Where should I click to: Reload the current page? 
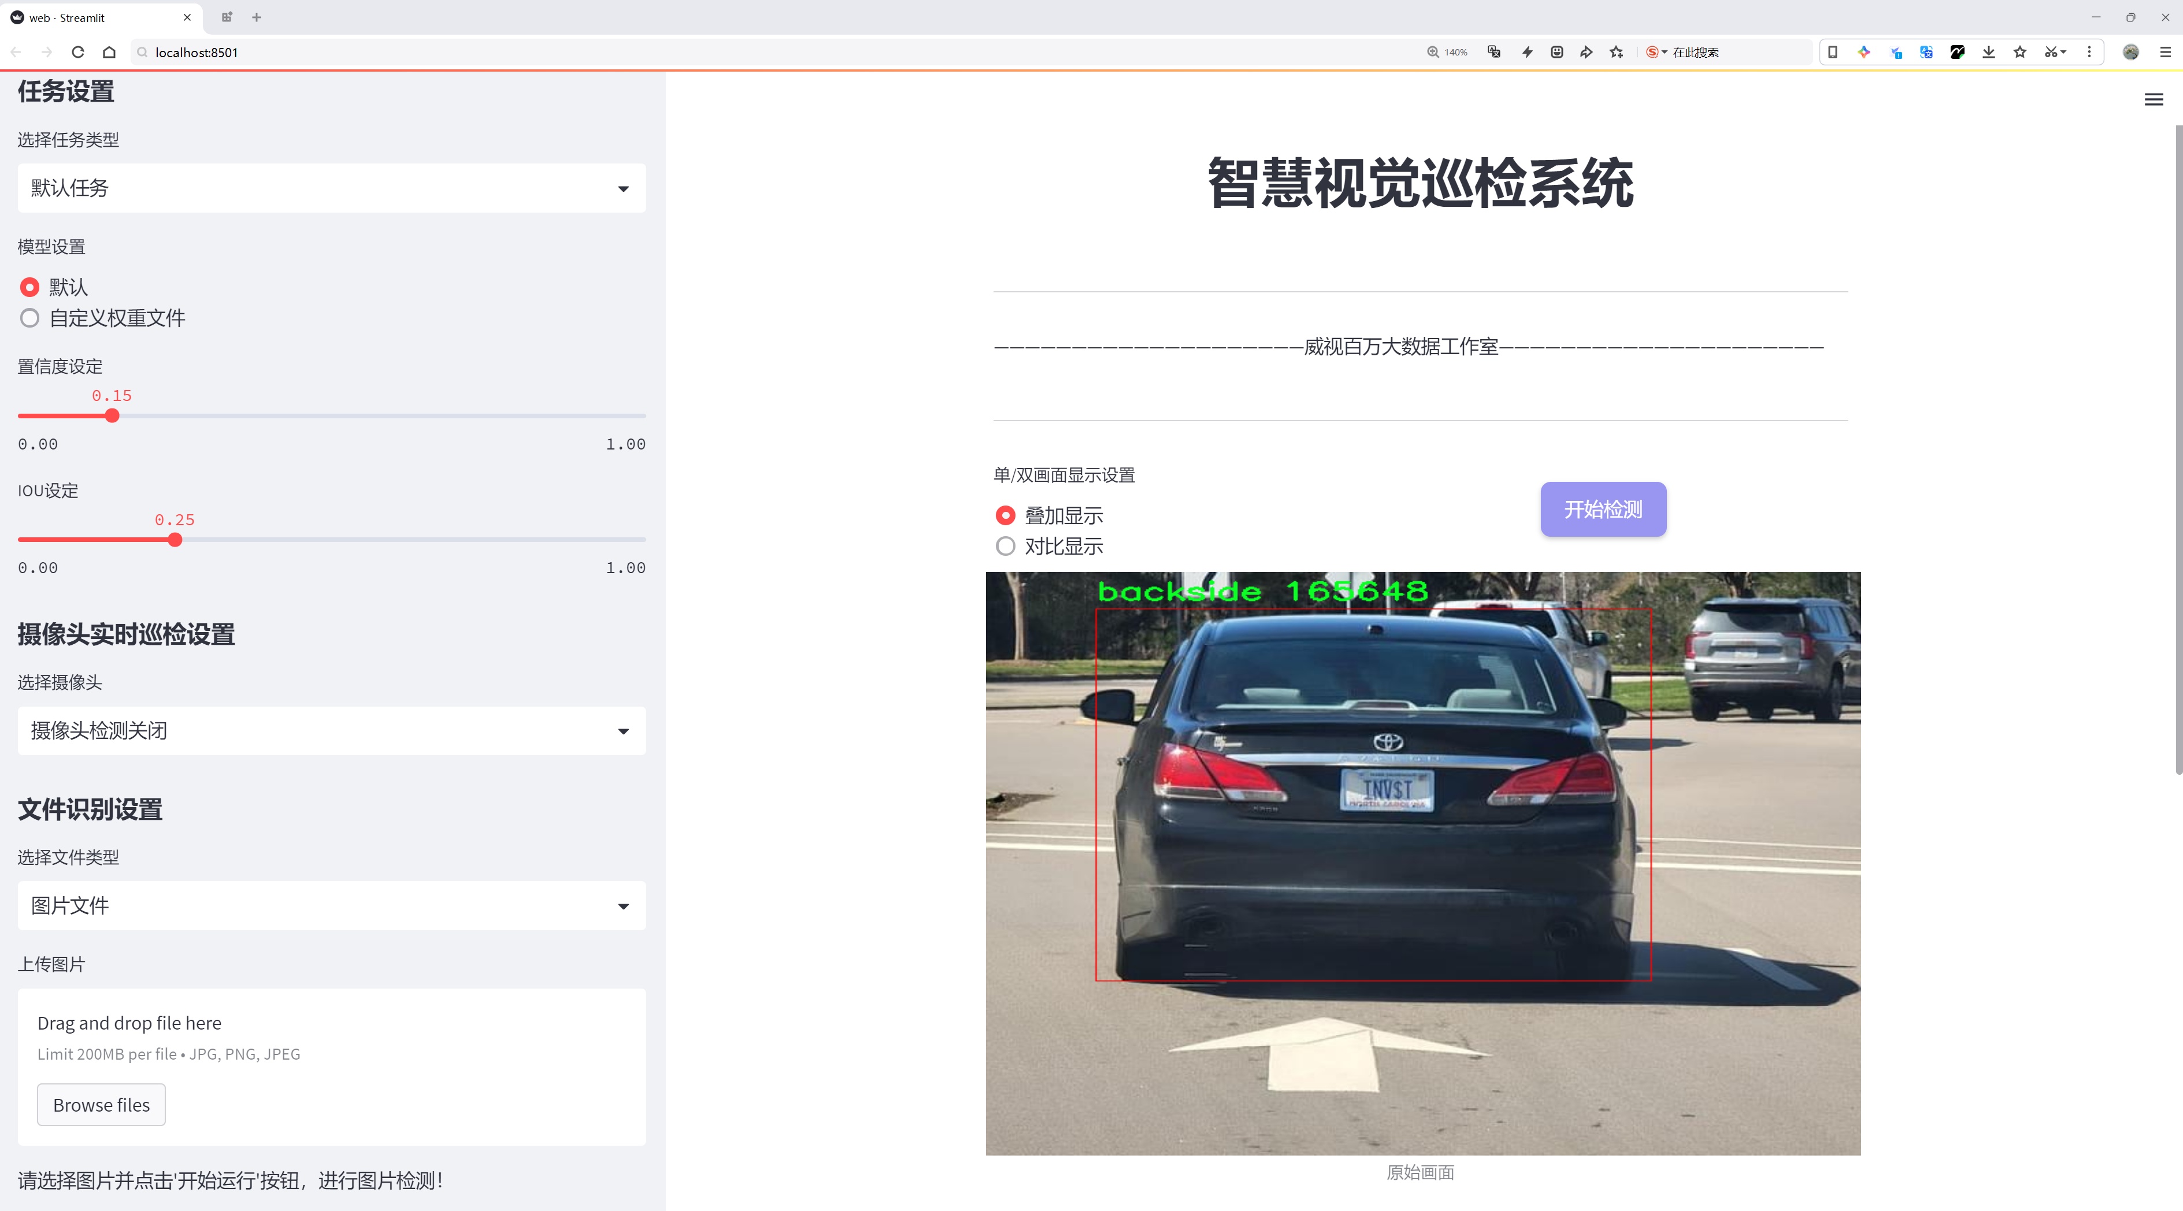(x=78, y=53)
